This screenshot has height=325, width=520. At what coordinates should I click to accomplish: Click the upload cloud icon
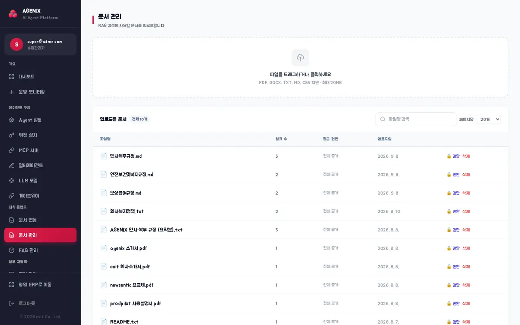(x=300, y=58)
